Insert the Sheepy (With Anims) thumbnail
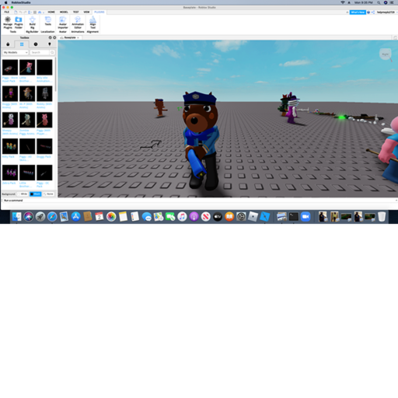Viewport: 398px width, 398px height. click(10, 120)
